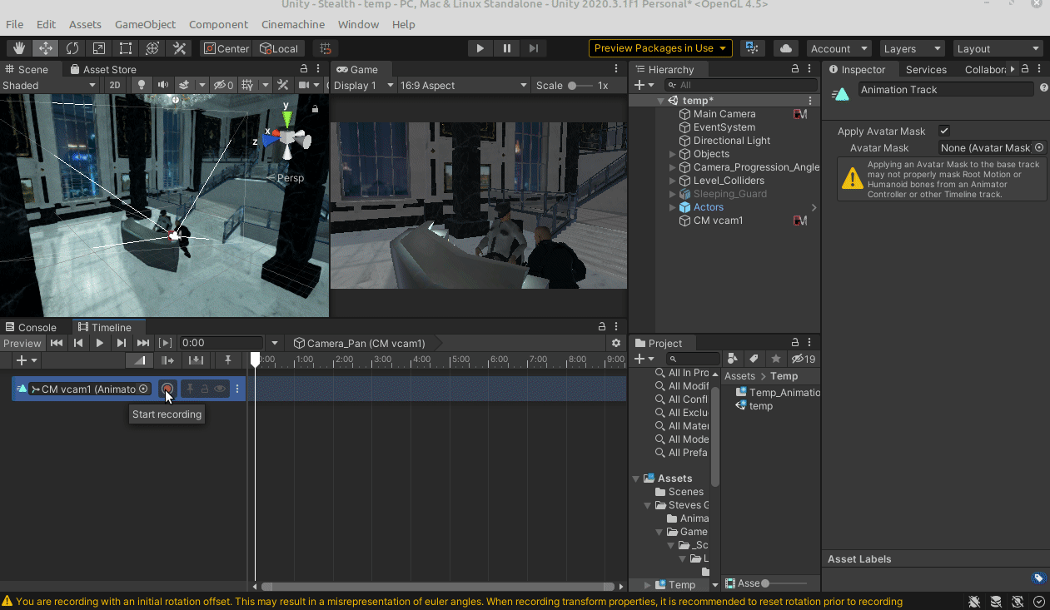
Task: Open CM vcam1 track options menu
Action: click(237, 389)
